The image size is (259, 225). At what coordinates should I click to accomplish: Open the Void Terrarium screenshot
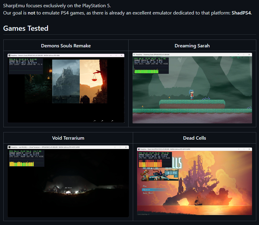coord(68,181)
